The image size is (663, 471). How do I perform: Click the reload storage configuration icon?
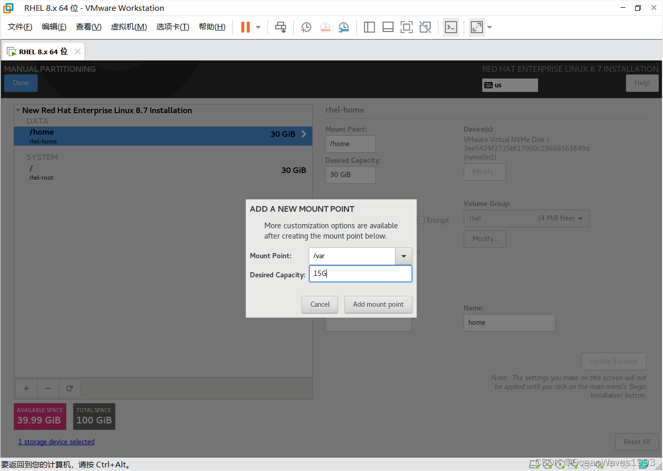[70, 388]
